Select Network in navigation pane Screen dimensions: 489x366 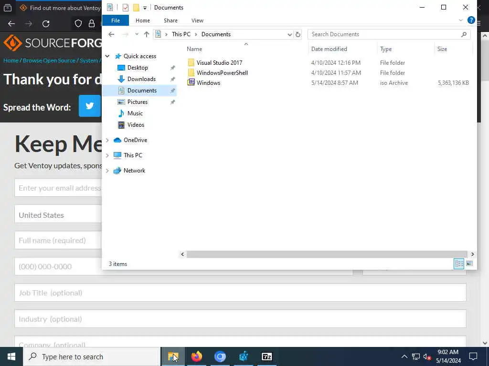[134, 171]
